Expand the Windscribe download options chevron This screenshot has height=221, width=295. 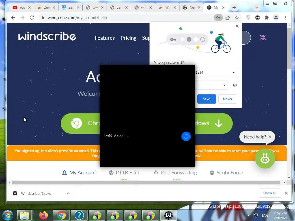pos(68,193)
